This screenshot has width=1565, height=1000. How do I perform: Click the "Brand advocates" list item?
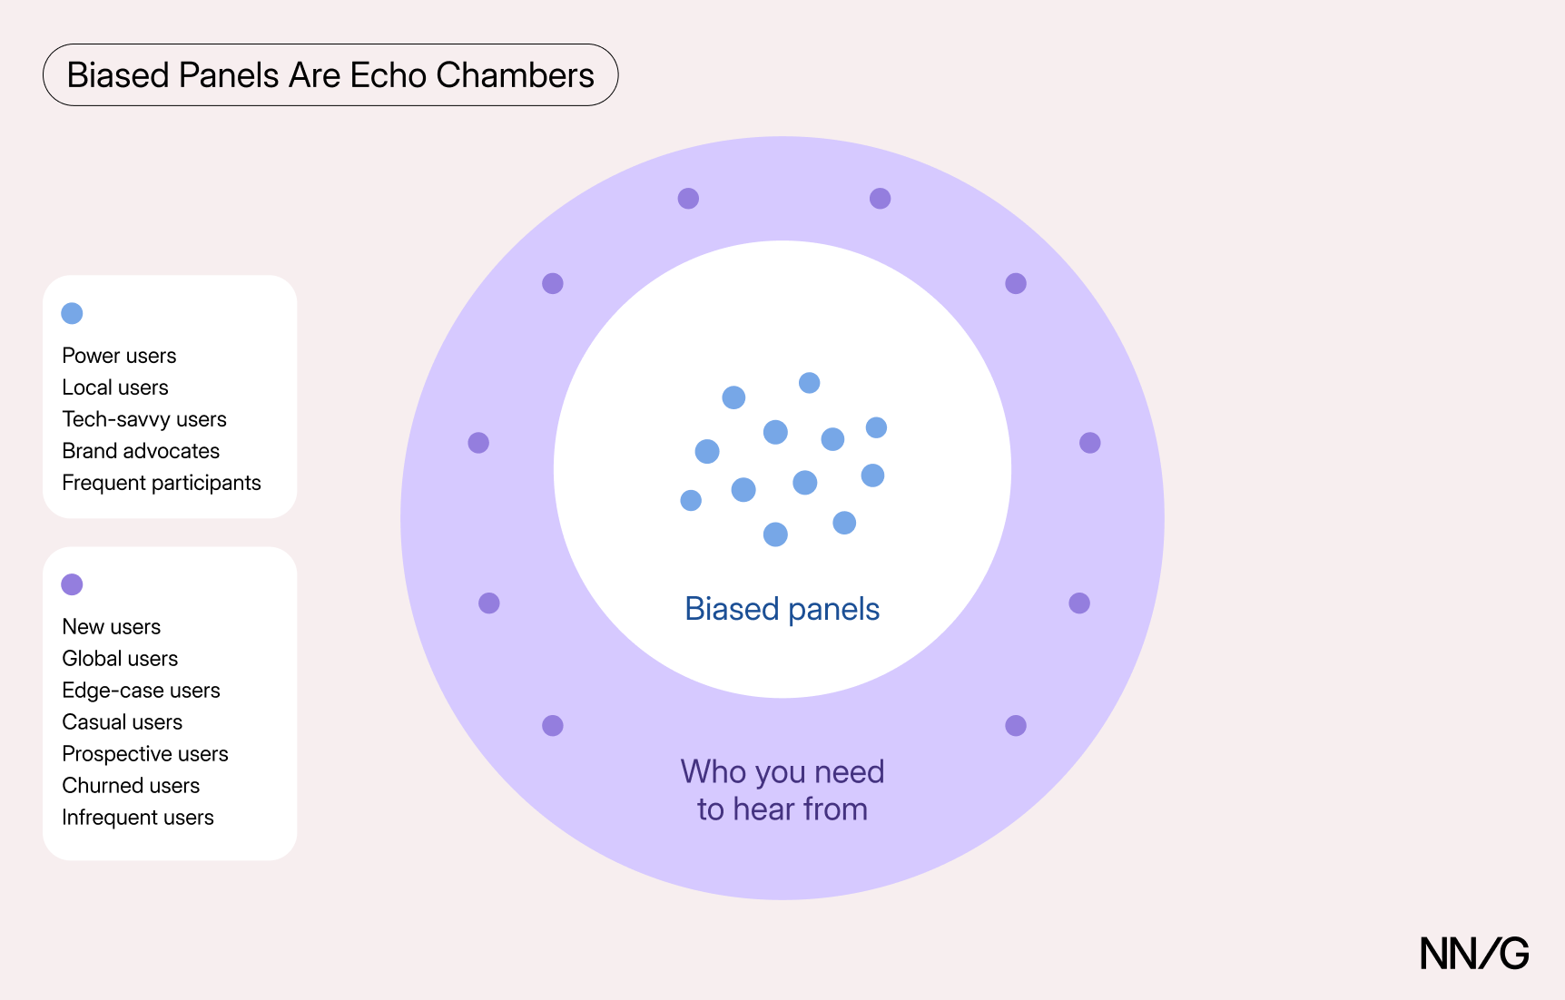[141, 451]
